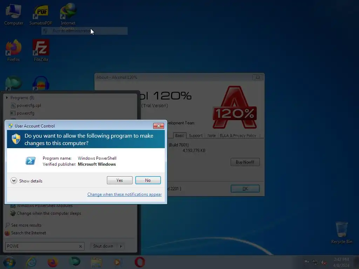Open the Shut down options arrow
Image resolution: width=359 pixels, height=269 pixels.
tap(121, 246)
